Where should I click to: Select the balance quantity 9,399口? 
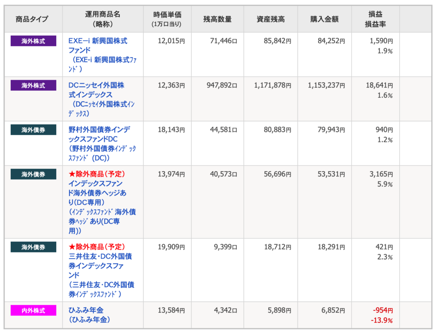tap(226, 247)
